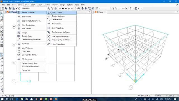179x101 pixels.
Task: Close the X-Y Plane pane
Action: (89, 12)
